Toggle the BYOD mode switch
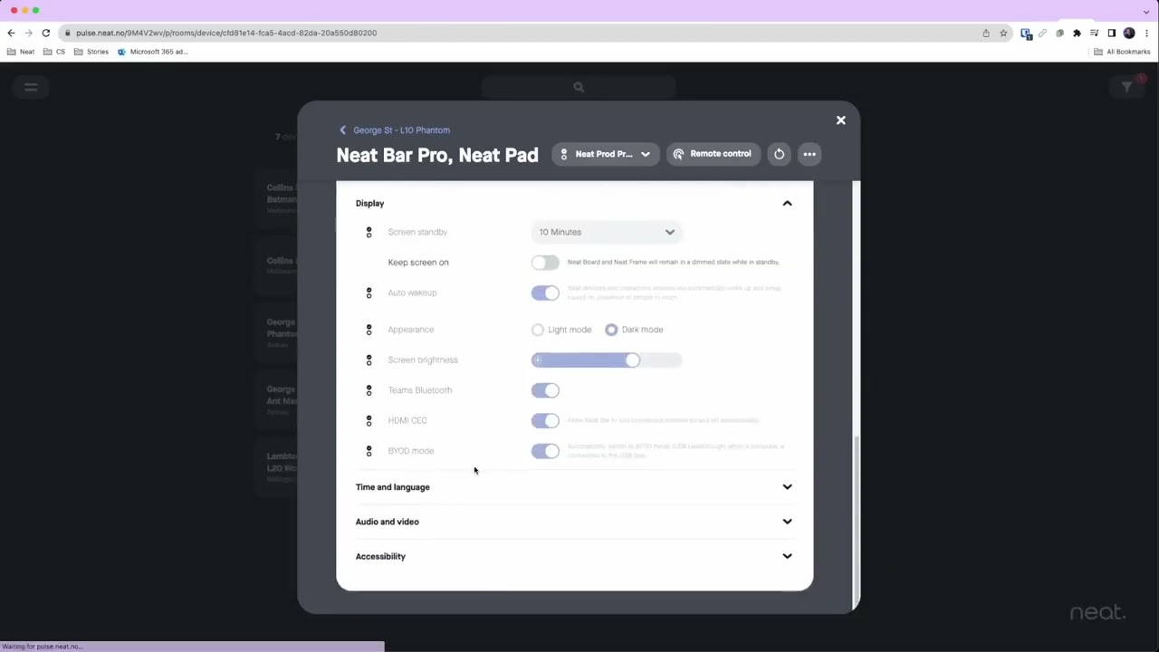The width and height of the screenshot is (1159, 652). pyautogui.click(x=545, y=451)
